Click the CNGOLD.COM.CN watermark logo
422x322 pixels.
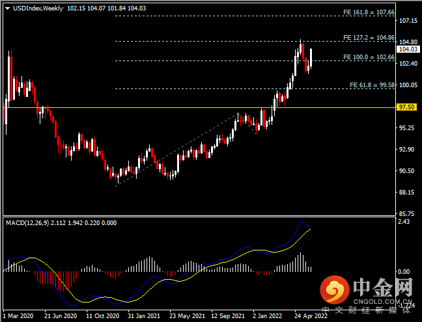[366, 291]
